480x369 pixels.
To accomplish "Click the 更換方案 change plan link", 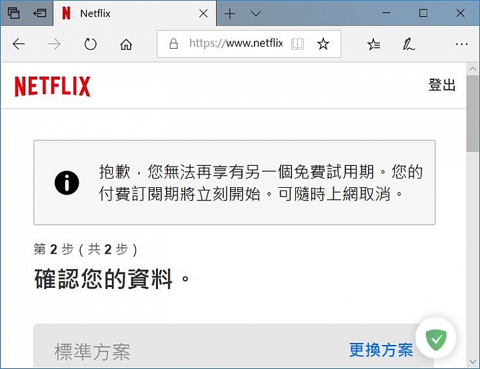I will point(381,350).
